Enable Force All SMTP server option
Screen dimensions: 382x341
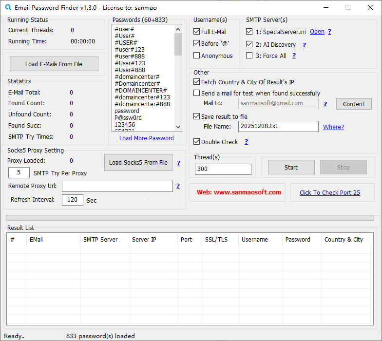(249, 56)
